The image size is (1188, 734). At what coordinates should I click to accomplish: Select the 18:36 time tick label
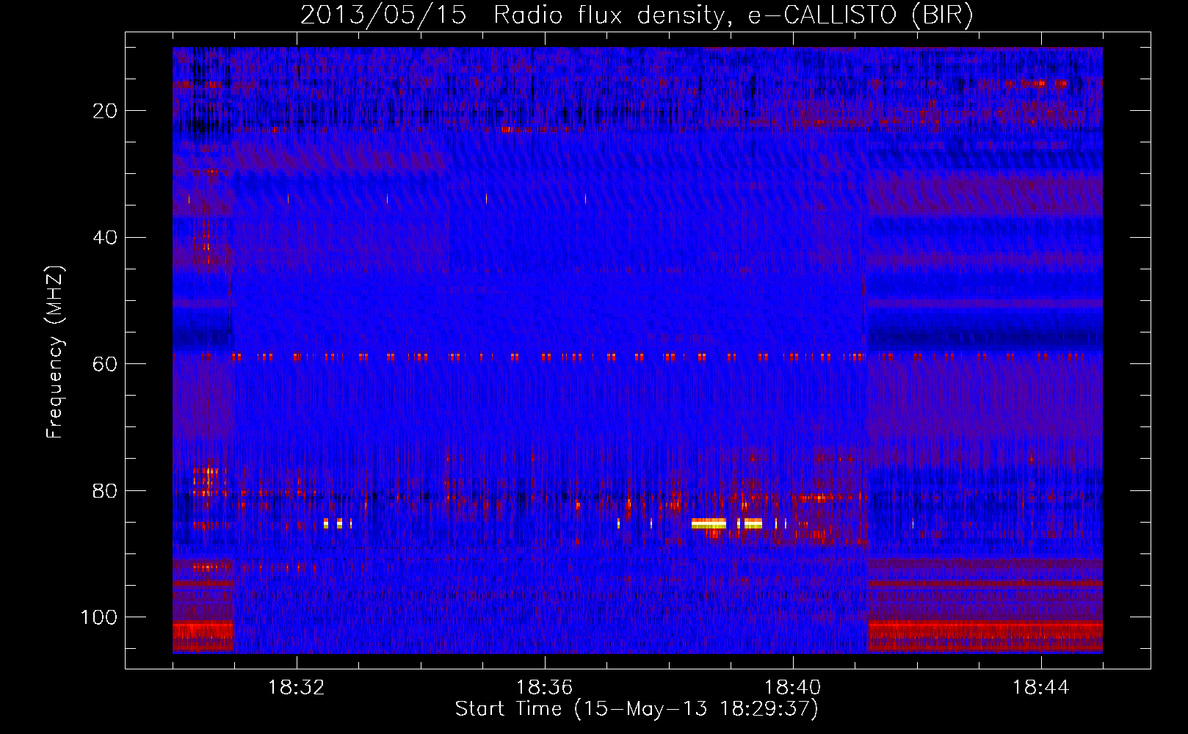click(x=545, y=688)
